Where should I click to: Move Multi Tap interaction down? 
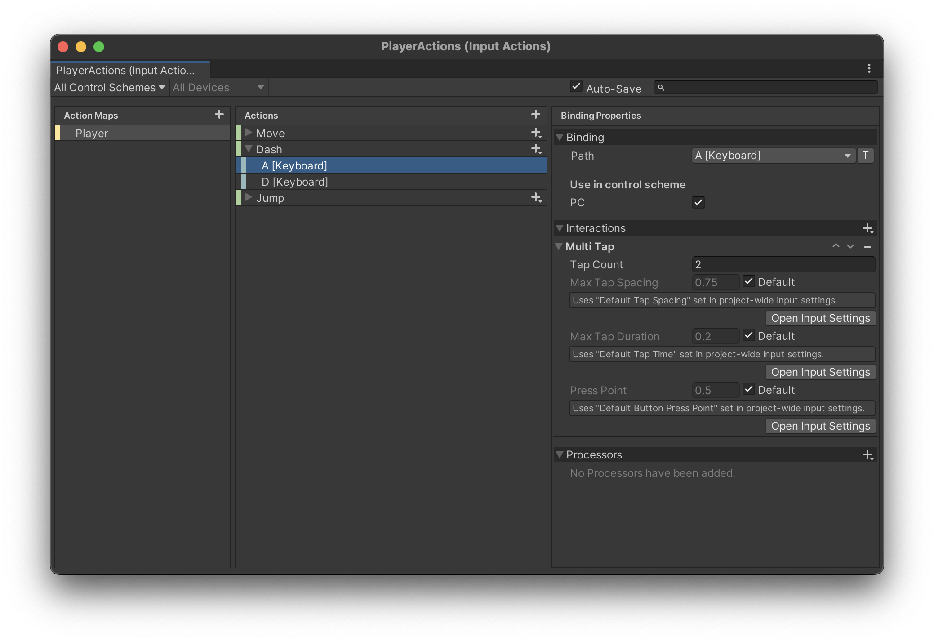coord(850,246)
